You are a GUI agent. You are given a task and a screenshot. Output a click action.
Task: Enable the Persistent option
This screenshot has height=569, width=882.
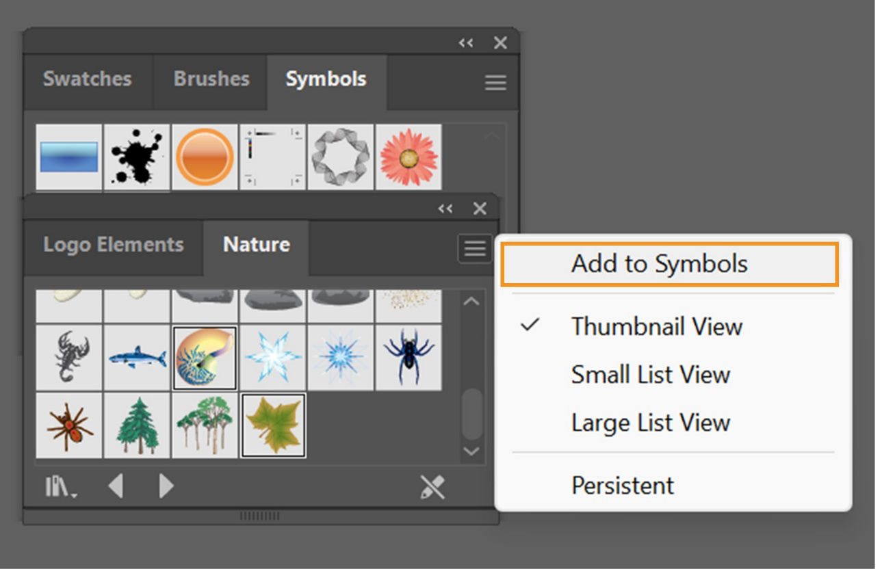click(x=622, y=485)
